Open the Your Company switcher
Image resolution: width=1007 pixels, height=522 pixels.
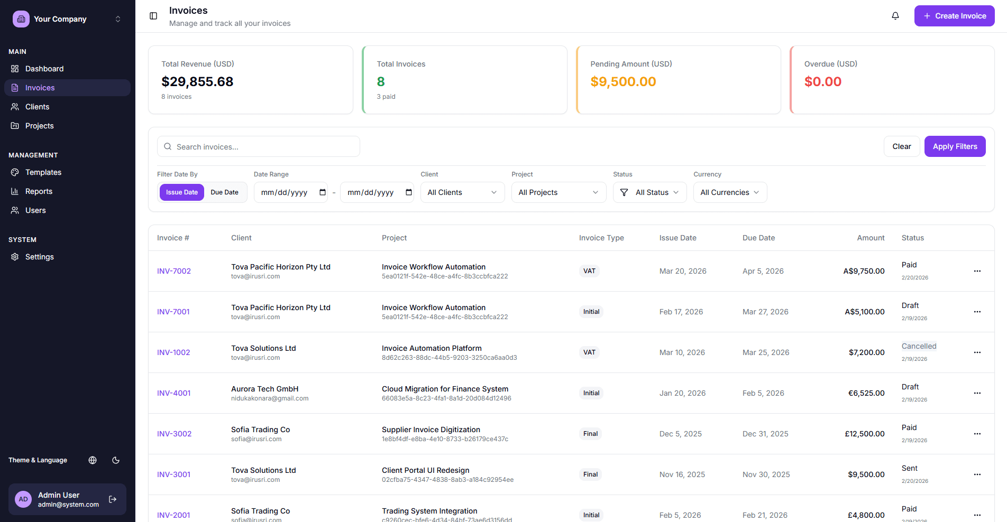117,18
